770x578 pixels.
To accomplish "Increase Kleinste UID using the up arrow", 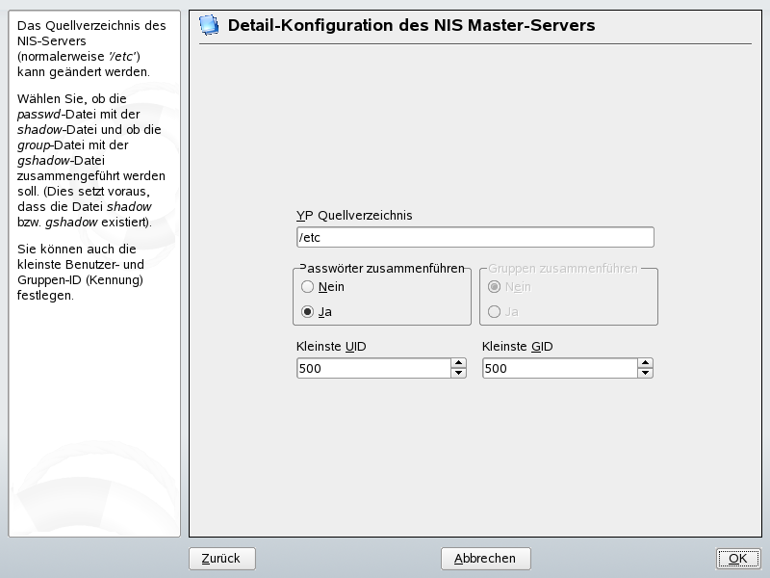I will (459, 363).
